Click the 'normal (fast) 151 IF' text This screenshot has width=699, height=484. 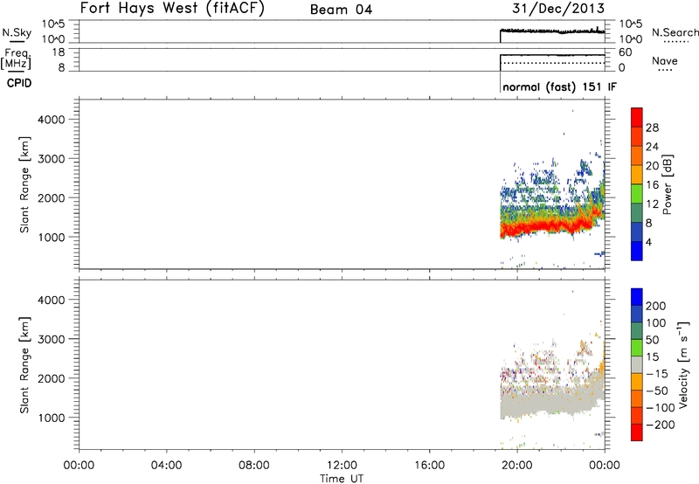pyautogui.click(x=559, y=86)
